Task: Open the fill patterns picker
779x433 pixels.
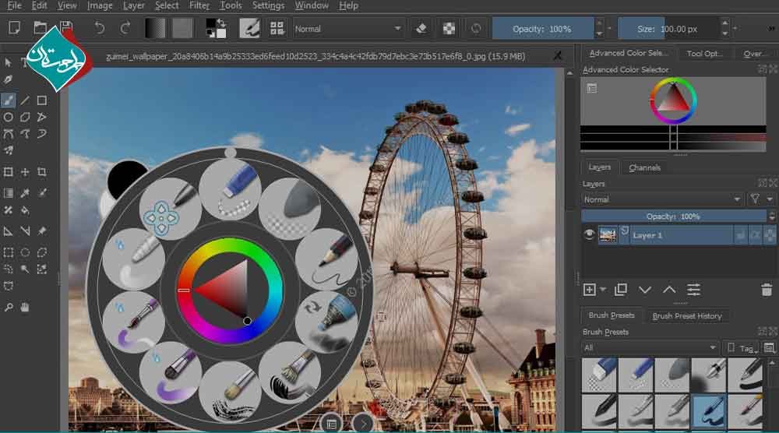Action: (182, 28)
